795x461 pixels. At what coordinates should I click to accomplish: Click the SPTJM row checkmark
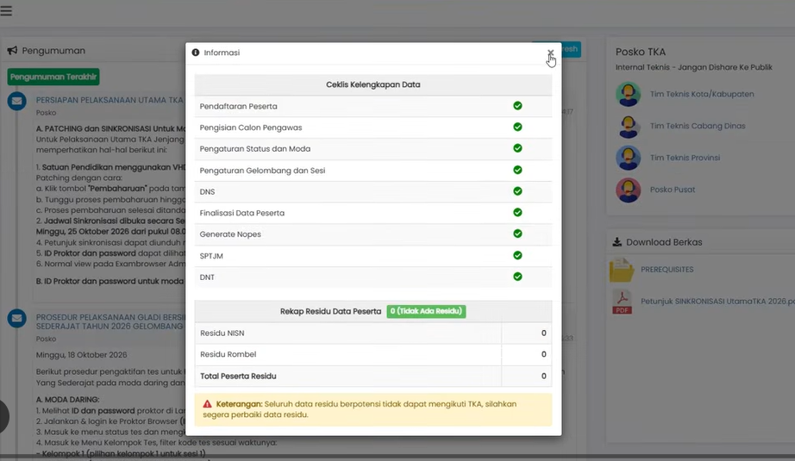517,255
